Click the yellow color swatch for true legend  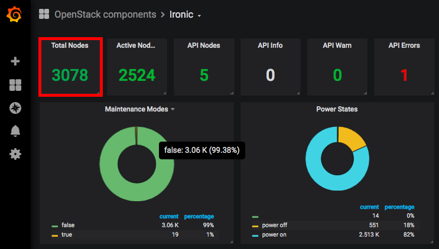pos(55,235)
